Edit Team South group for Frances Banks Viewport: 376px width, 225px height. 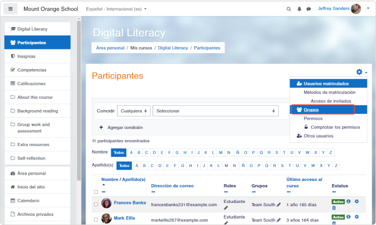tap(279, 205)
